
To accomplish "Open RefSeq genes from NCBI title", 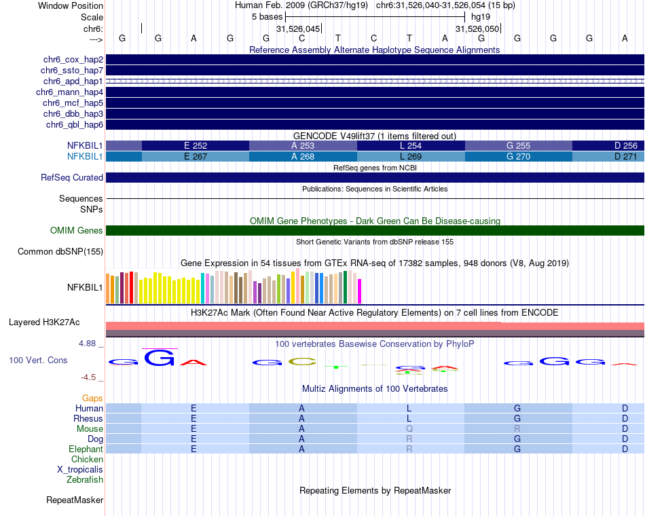I will click(375, 168).
